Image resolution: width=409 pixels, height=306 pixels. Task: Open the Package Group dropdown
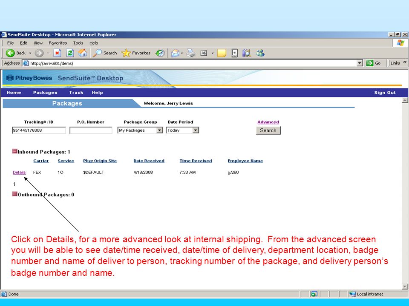160,130
